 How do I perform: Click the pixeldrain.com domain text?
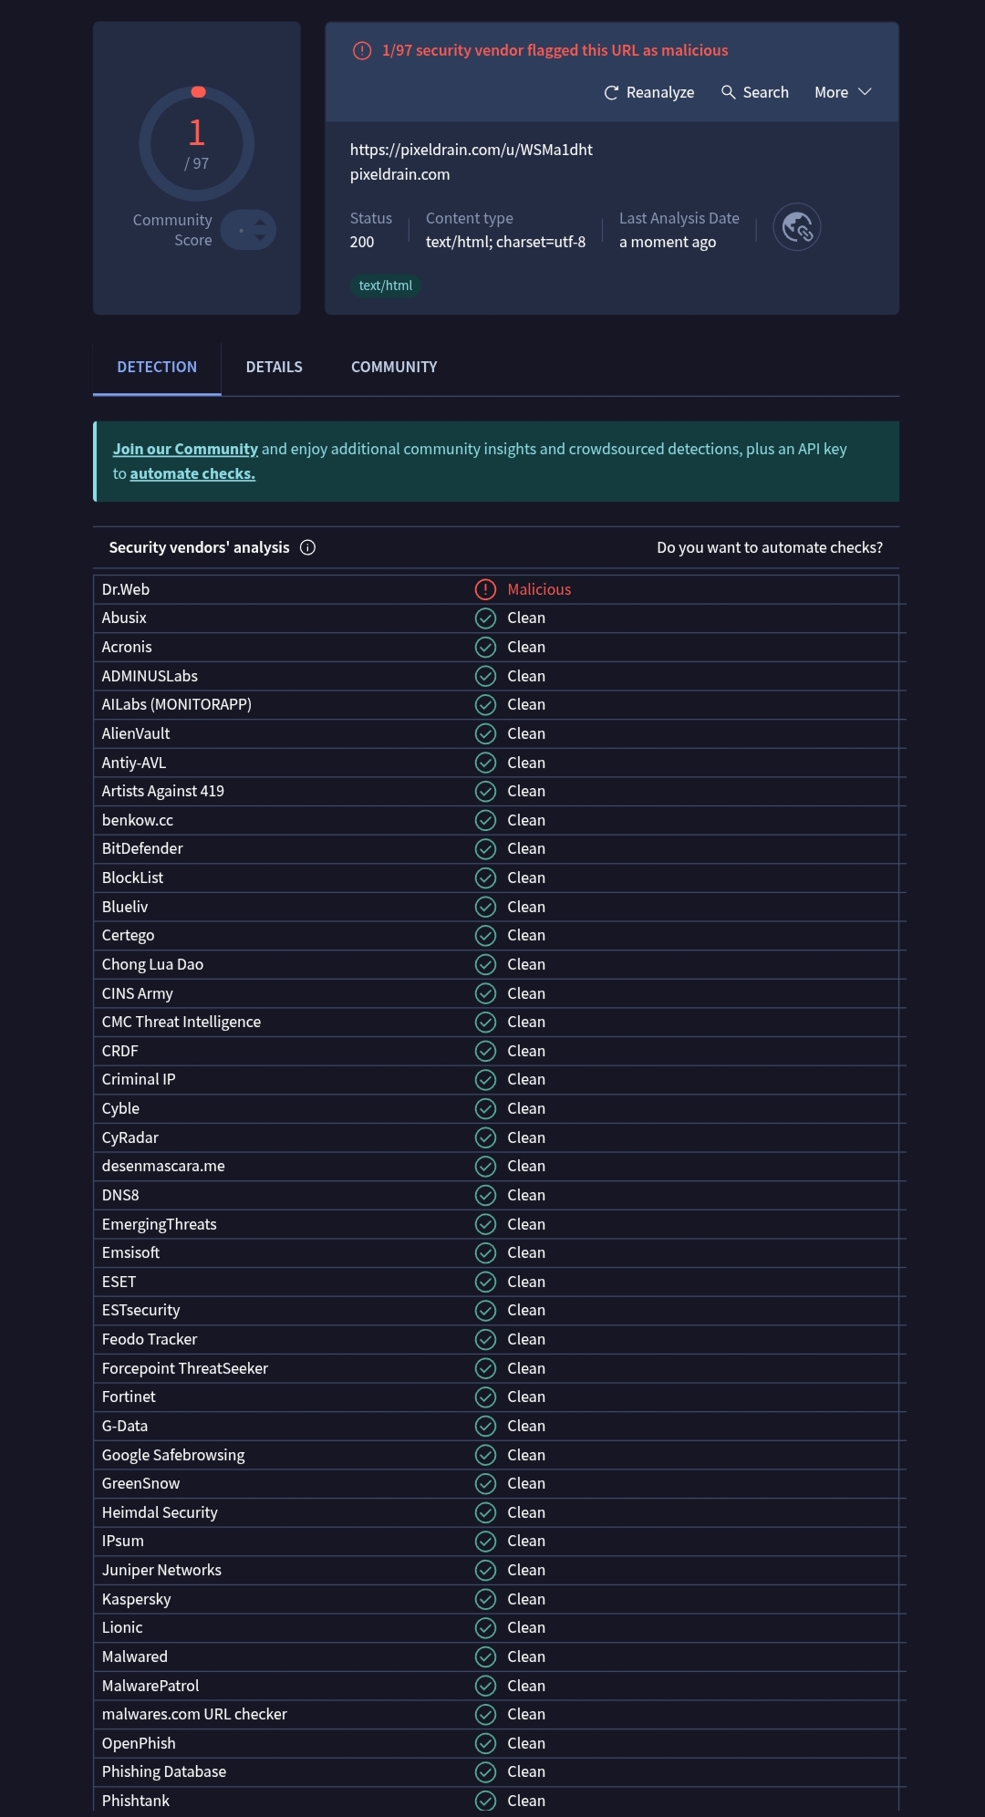pyautogui.click(x=399, y=174)
